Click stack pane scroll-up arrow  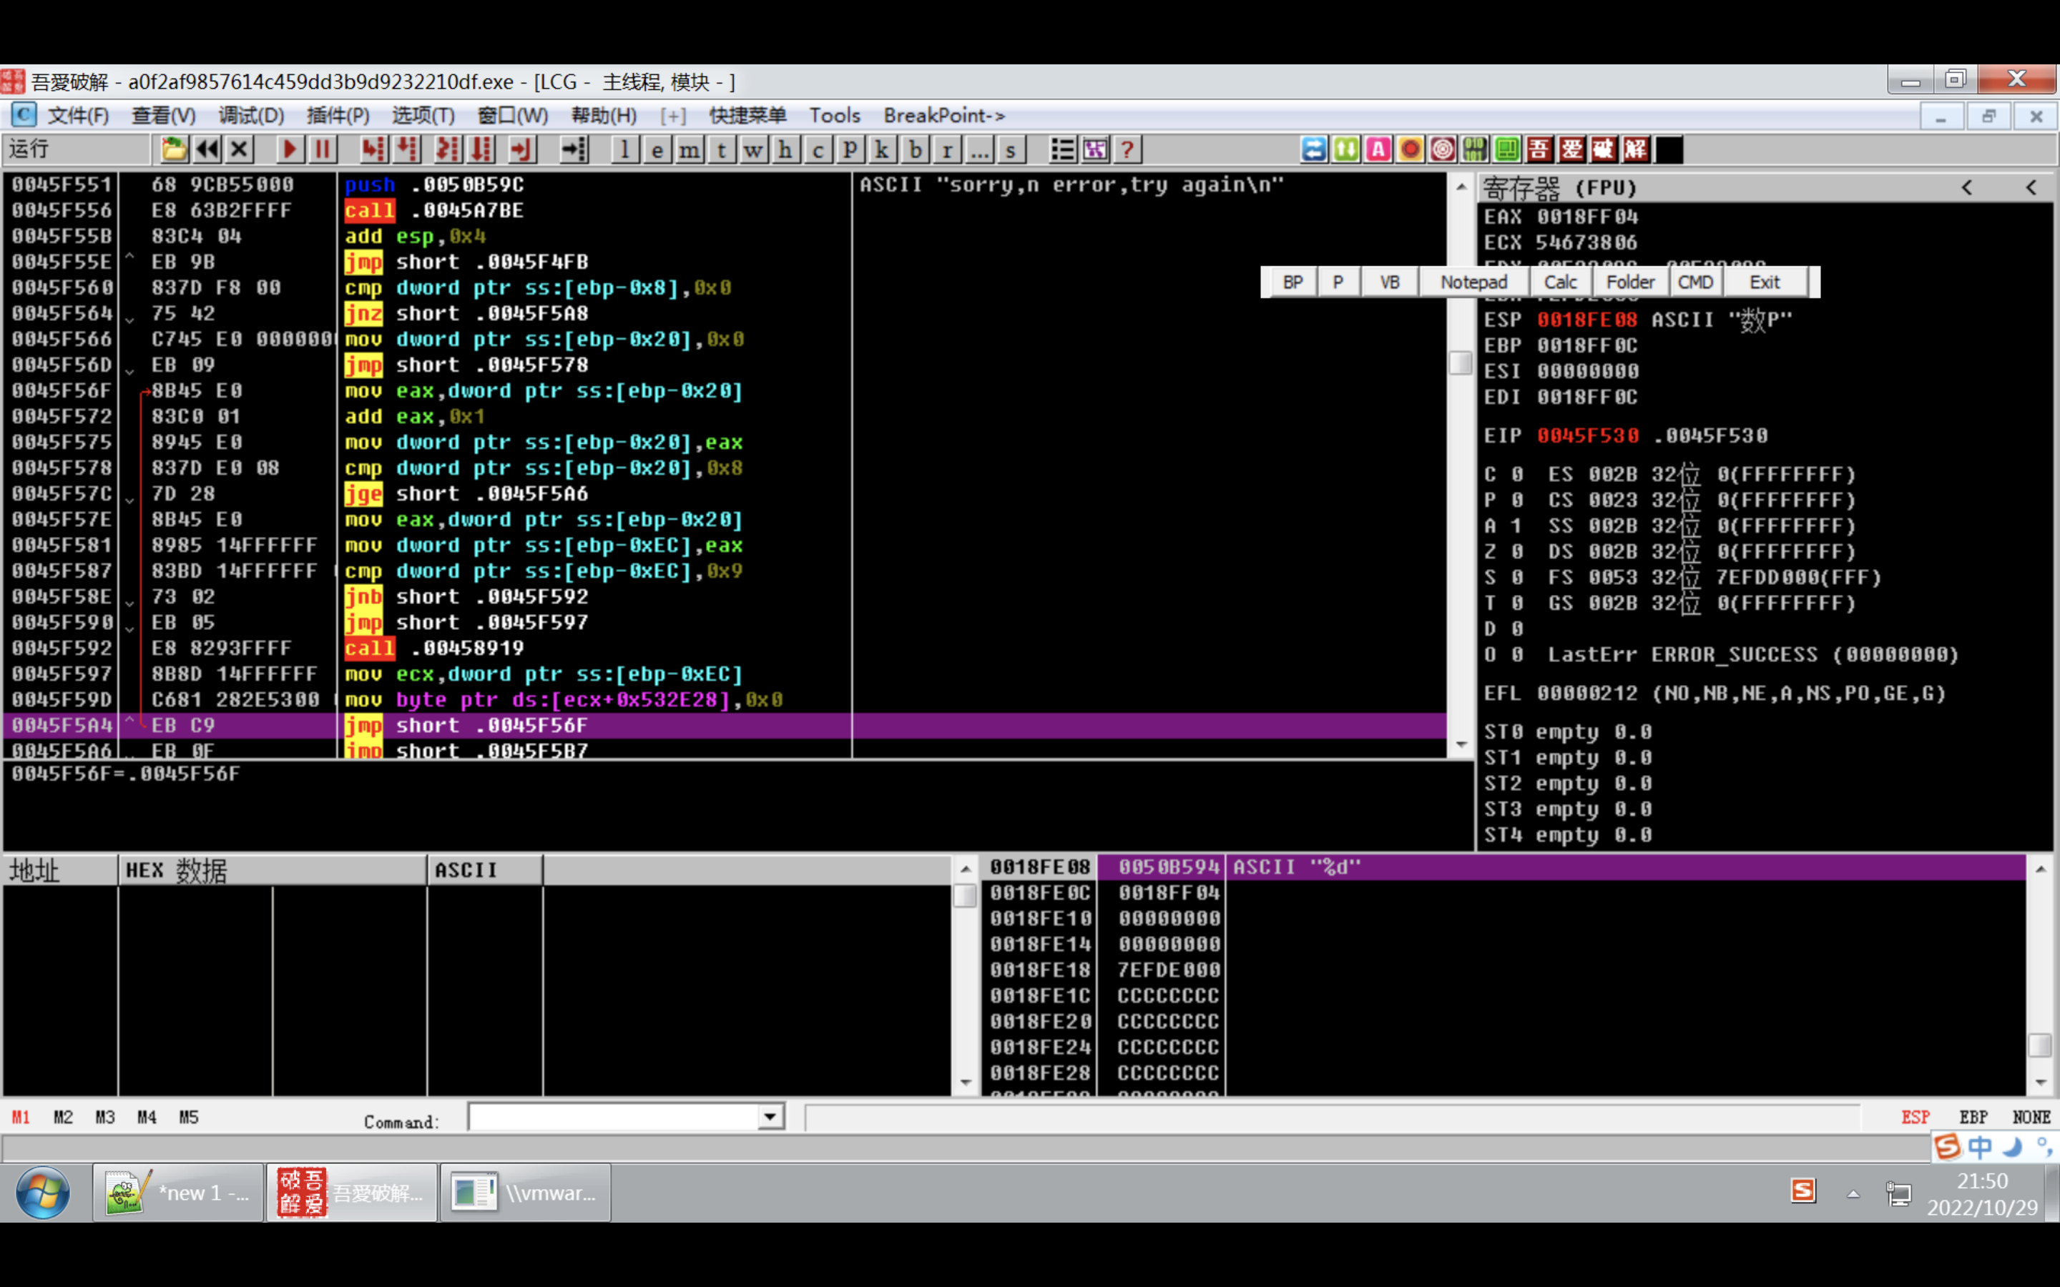tap(2041, 868)
